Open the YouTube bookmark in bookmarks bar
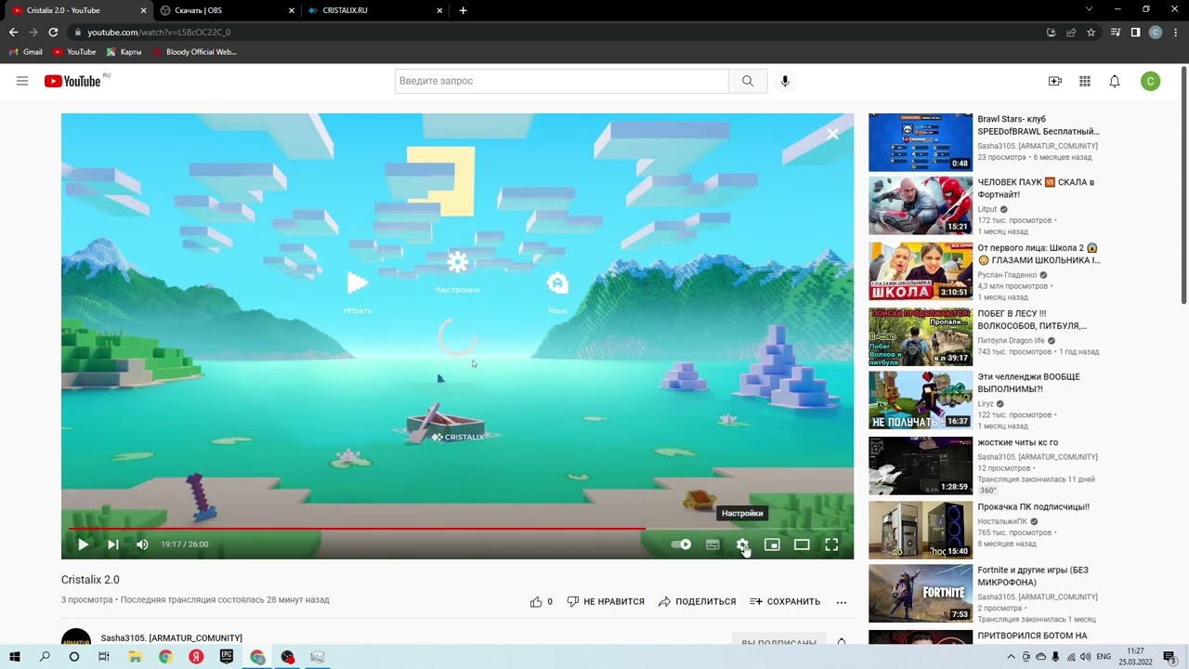The width and height of the screenshot is (1189, 669). pyautogui.click(x=74, y=52)
